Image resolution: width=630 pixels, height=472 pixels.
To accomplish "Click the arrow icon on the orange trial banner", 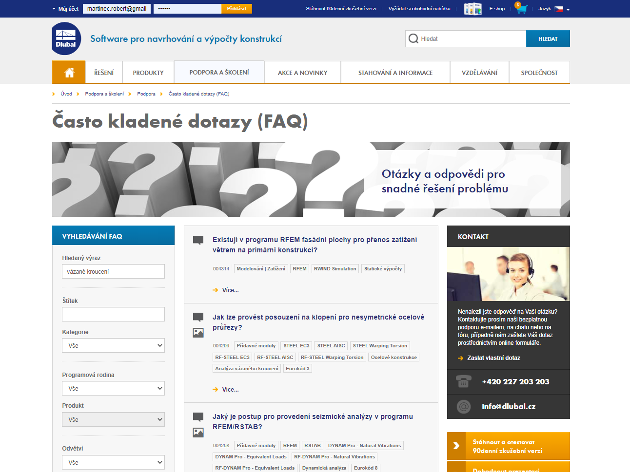I will (x=457, y=446).
